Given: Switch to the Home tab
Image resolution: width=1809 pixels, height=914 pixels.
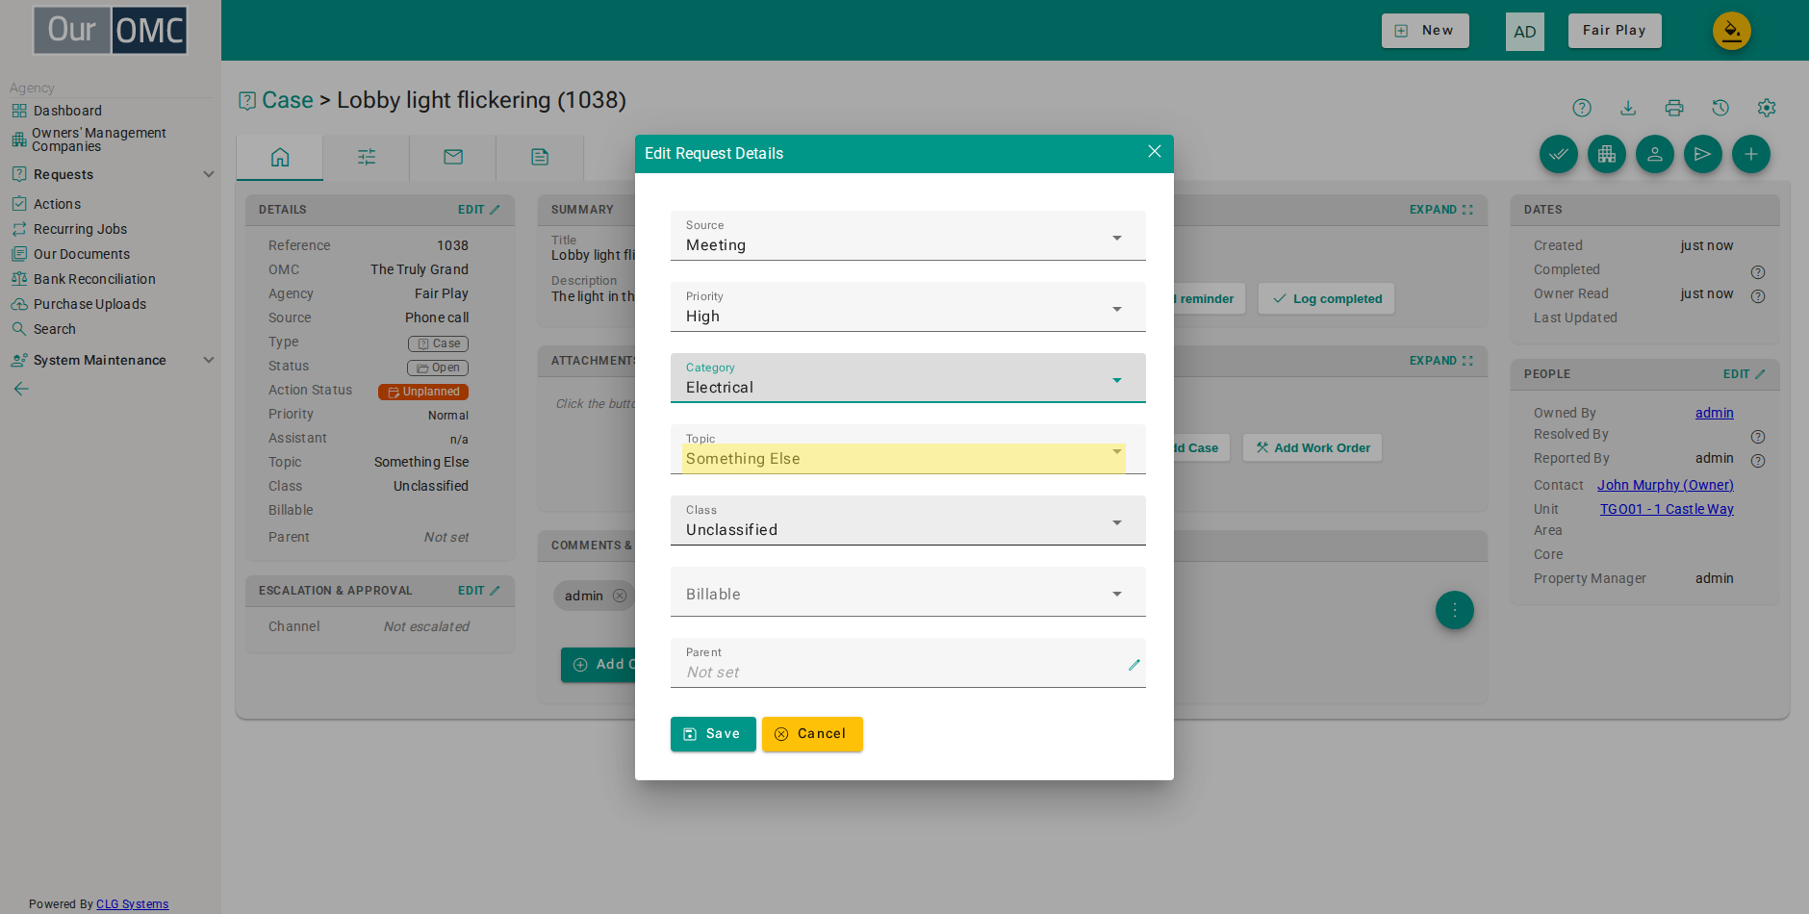Looking at the screenshot, I should coord(280,157).
